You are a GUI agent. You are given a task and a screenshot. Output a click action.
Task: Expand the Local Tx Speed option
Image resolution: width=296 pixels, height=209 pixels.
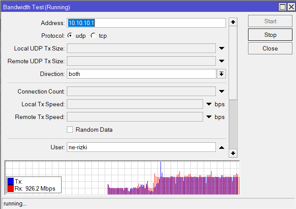(209, 104)
